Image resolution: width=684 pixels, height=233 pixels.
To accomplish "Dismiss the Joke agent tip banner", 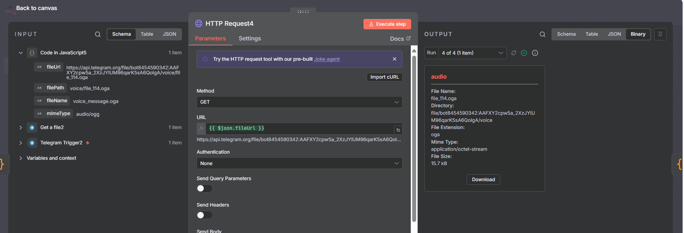I will [394, 59].
